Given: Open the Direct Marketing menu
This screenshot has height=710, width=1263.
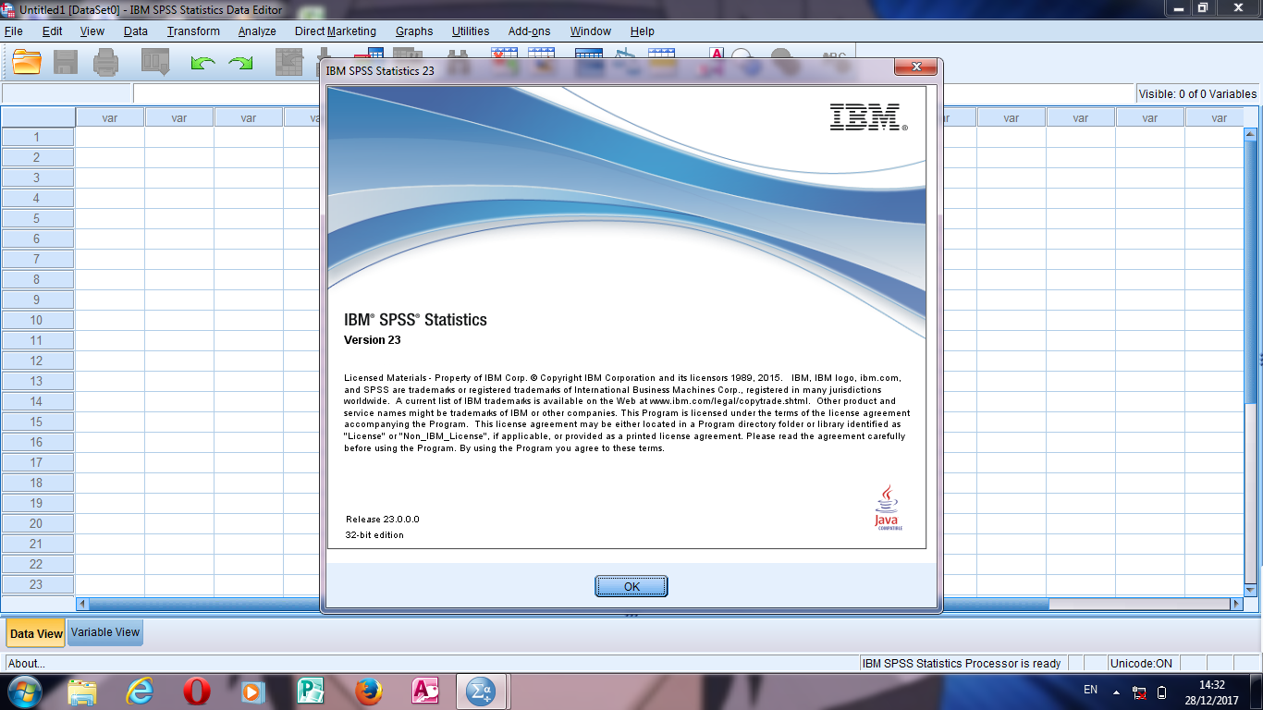Looking at the screenshot, I should 335,31.
